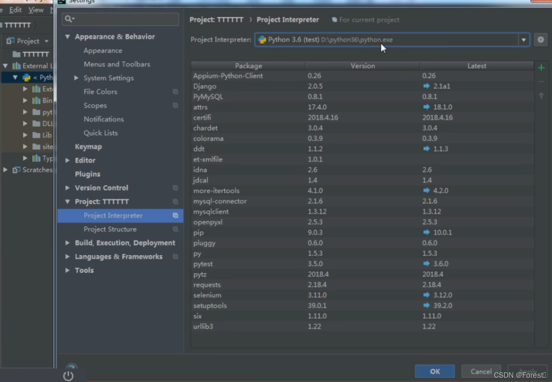Expand Scratches node in project tree
Viewport: 552px width, 382px height.
pos(5,170)
